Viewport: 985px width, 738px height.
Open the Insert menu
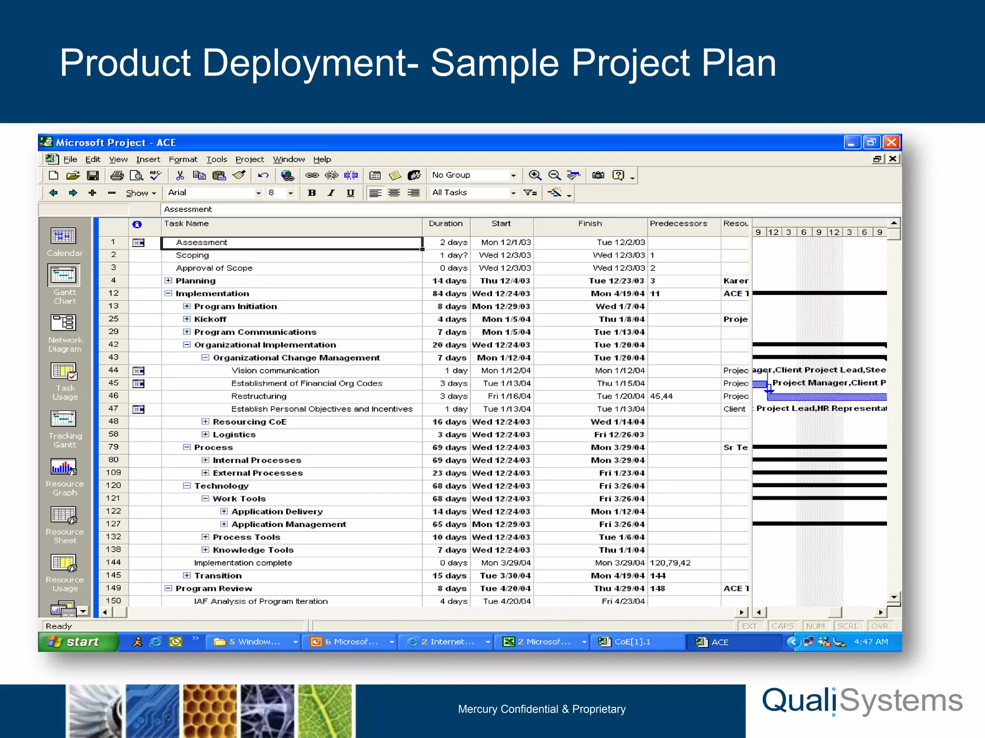(148, 159)
